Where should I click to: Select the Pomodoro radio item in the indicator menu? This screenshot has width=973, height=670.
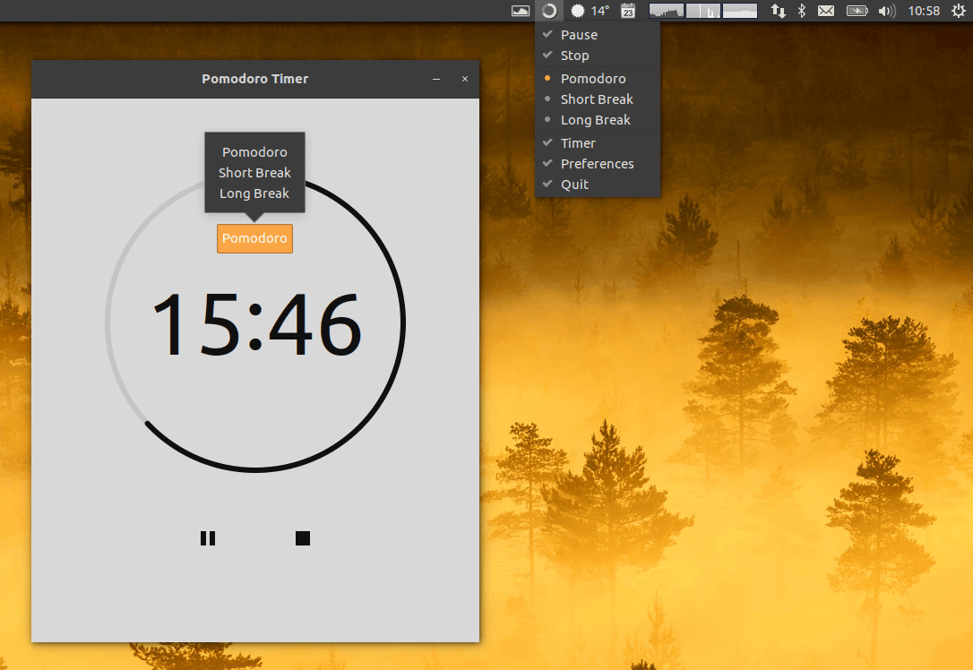pyautogui.click(x=593, y=79)
